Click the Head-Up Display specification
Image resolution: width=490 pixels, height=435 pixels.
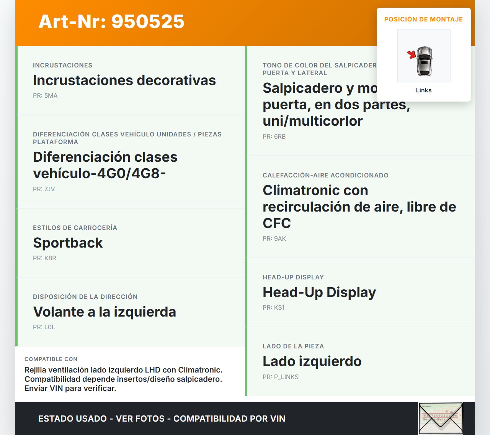click(x=319, y=292)
